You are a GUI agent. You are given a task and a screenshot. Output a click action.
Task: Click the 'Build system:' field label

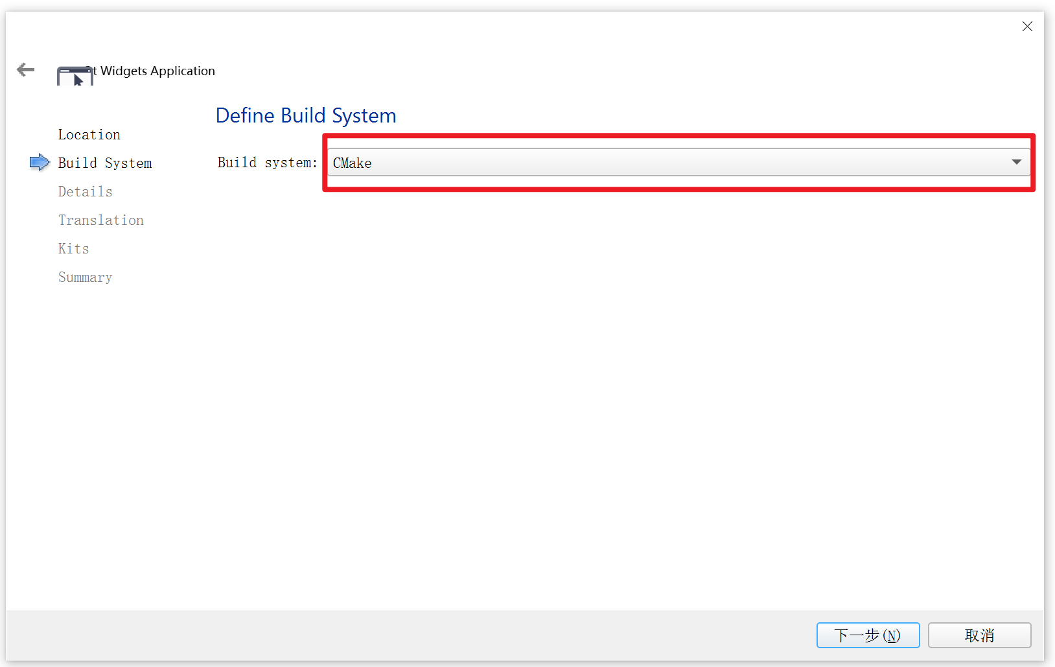(x=268, y=163)
